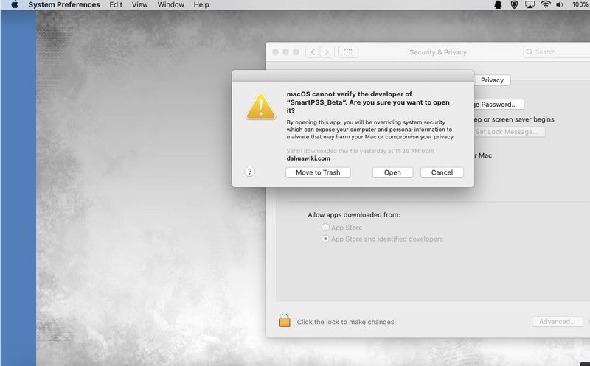
Task: Click the notification bell icon in the menu bar
Action: (x=498, y=5)
